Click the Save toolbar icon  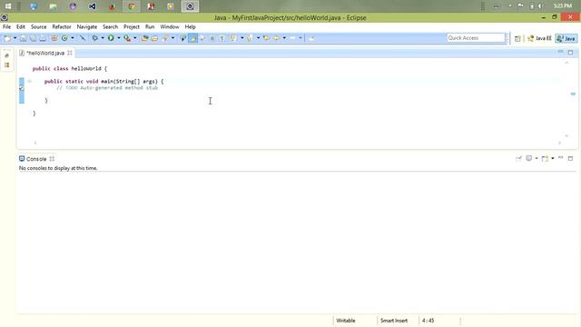23,38
